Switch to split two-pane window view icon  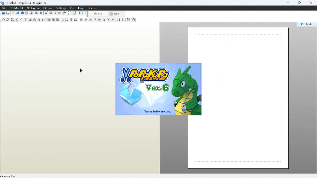(79, 13)
